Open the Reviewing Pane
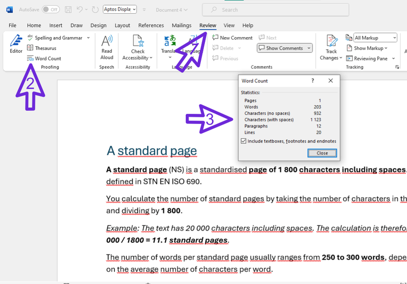This screenshot has width=407, height=284. tap(371, 58)
